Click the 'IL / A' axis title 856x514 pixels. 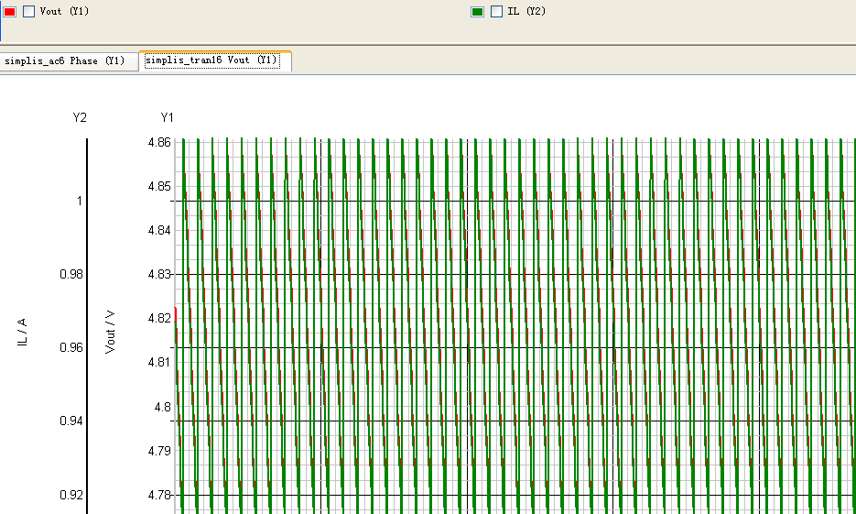coord(22,332)
